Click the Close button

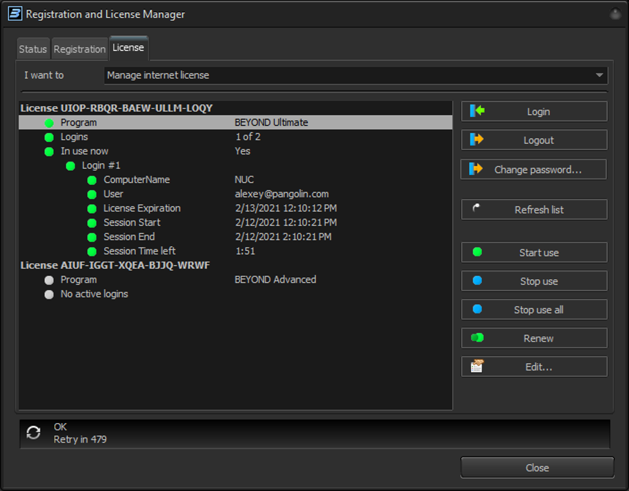537,467
